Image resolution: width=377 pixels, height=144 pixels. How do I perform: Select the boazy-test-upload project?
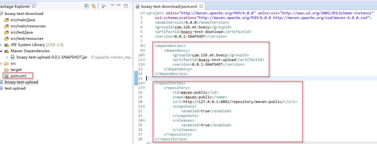pos(21,82)
